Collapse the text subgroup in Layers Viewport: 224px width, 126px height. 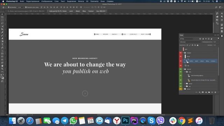tap(185, 72)
